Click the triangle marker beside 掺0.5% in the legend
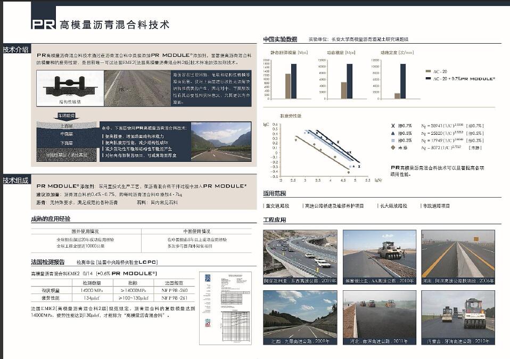 click(393, 134)
